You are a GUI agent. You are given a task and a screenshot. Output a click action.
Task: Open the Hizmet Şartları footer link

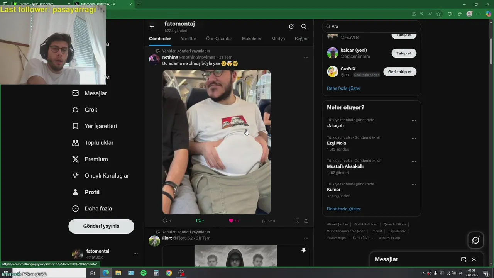[337, 224]
